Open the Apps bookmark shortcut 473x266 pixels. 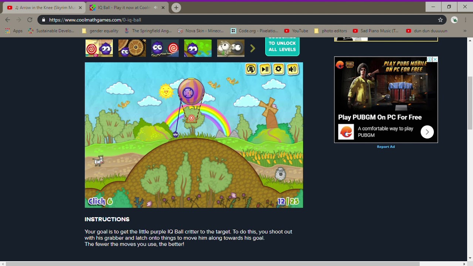pos(14,31)
